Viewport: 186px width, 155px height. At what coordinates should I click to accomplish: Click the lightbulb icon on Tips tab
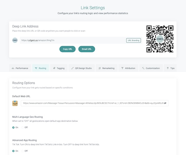(x=168, y=68)
